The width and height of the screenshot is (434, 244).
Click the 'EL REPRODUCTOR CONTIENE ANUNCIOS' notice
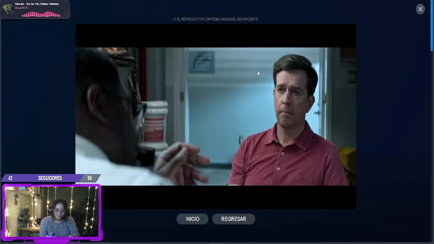(218, 19)
